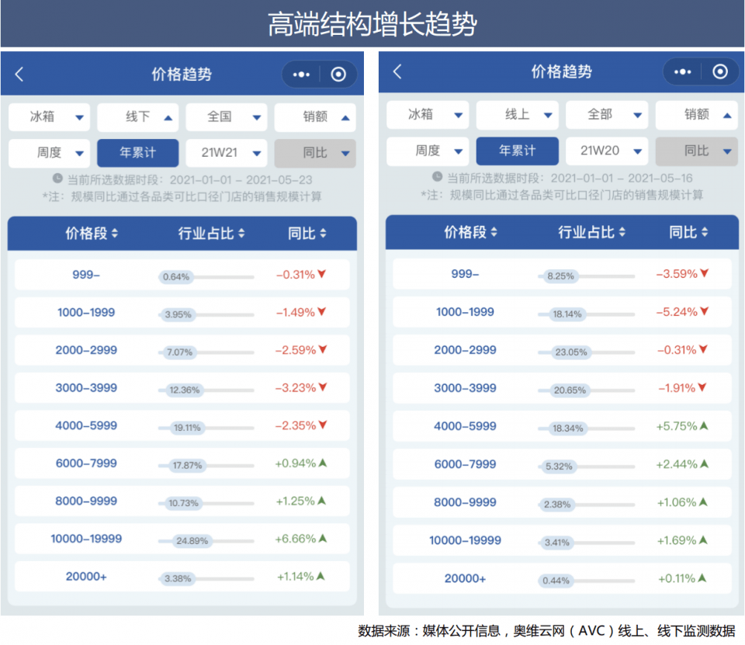Open 全部 dropdown in right panel
The image size is (745, 645).
click(607, 115)
